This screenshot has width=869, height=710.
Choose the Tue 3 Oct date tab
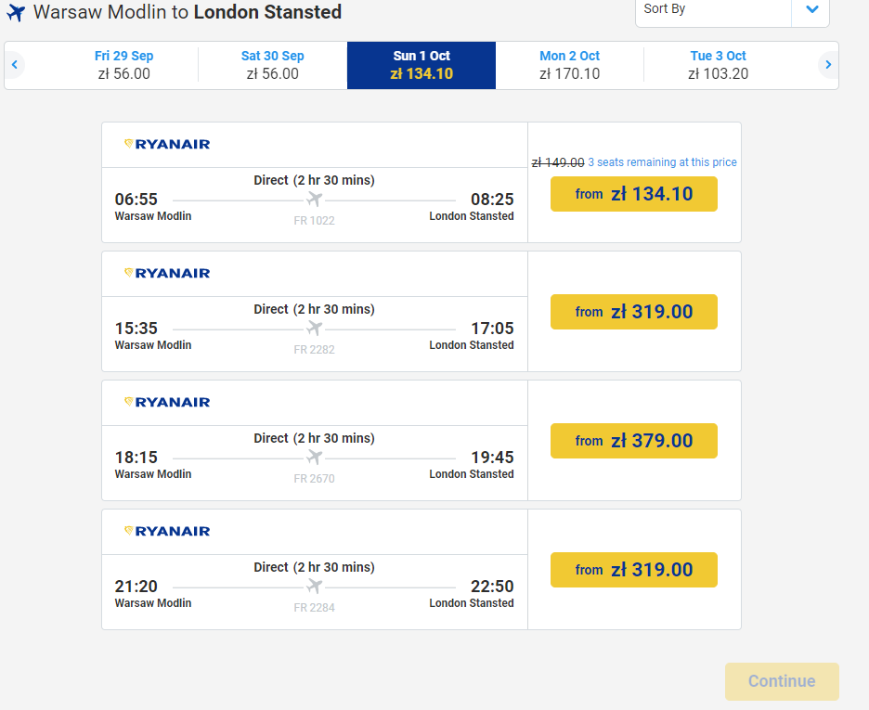[719, 65]
